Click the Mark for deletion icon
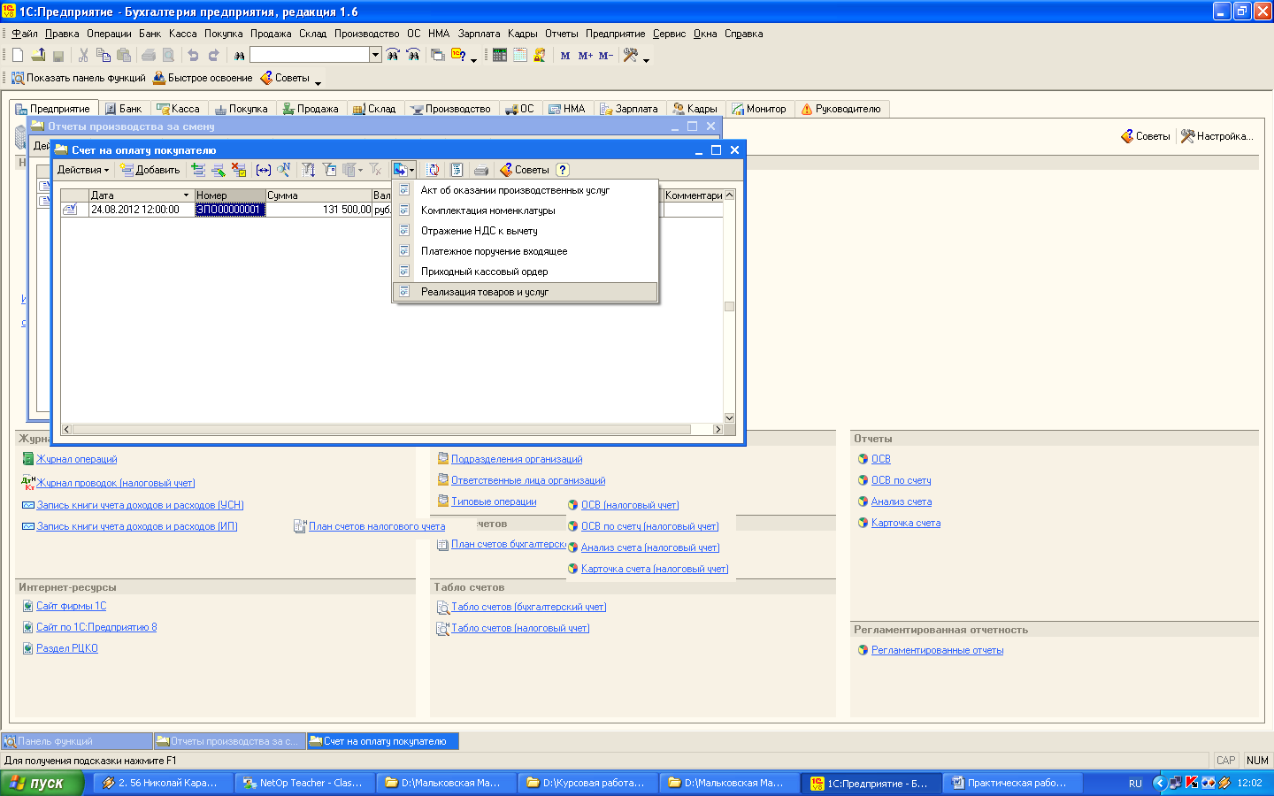This screenshot has width=1274, height=796. [238, 170]
